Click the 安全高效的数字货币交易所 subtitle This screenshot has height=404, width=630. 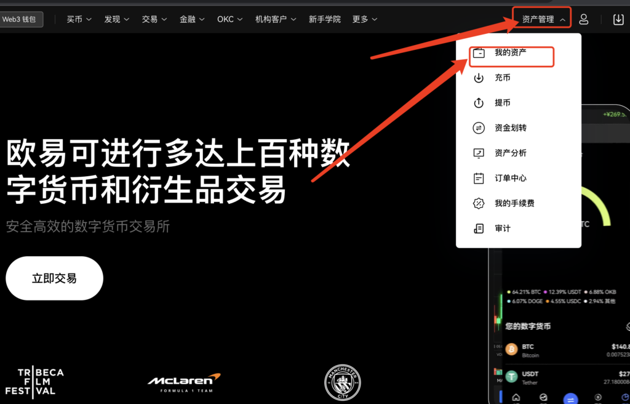88,227
